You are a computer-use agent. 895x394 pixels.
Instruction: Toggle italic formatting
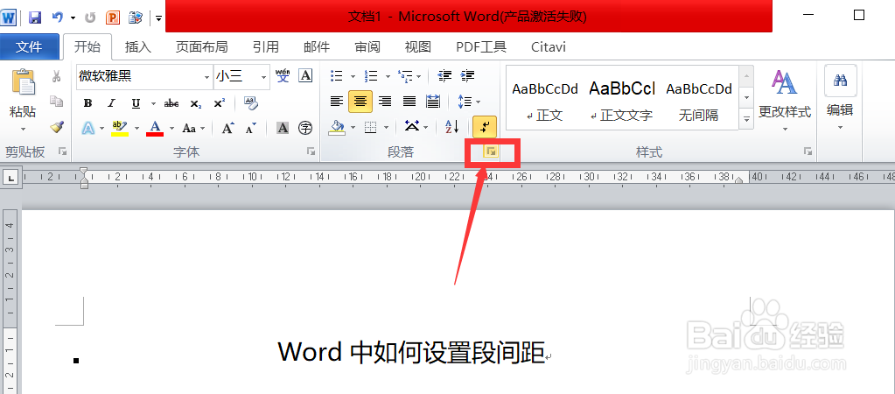(111, 103)
